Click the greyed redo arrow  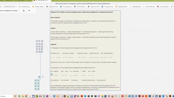coord(34,11)
